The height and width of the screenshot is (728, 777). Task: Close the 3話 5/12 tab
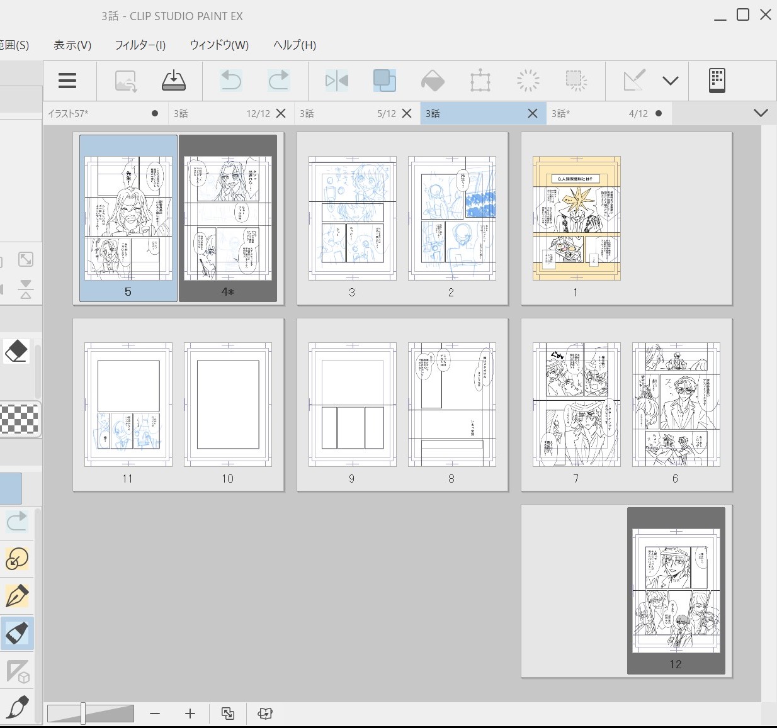(x=407, y=113)
